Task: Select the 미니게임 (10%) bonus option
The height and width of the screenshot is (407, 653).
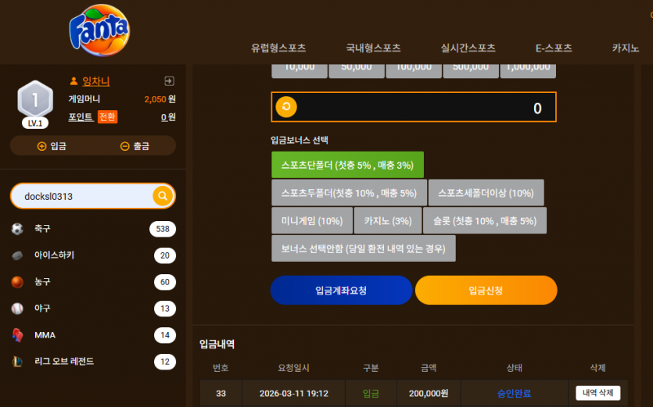Action: [312, 220]
